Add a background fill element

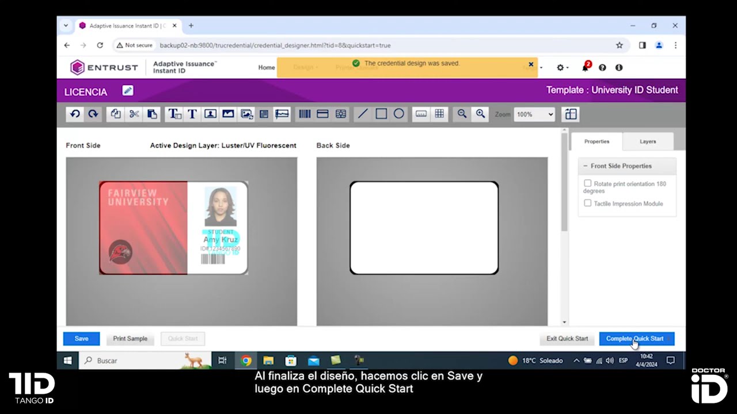[x=264, y=114]
